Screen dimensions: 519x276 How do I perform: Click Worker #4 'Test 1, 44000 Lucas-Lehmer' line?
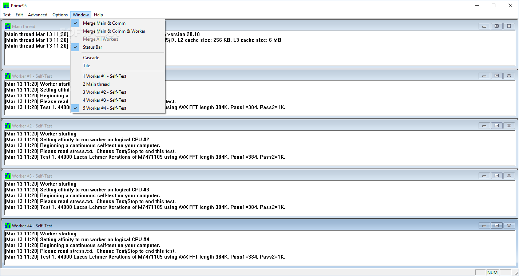coord(145,257)
